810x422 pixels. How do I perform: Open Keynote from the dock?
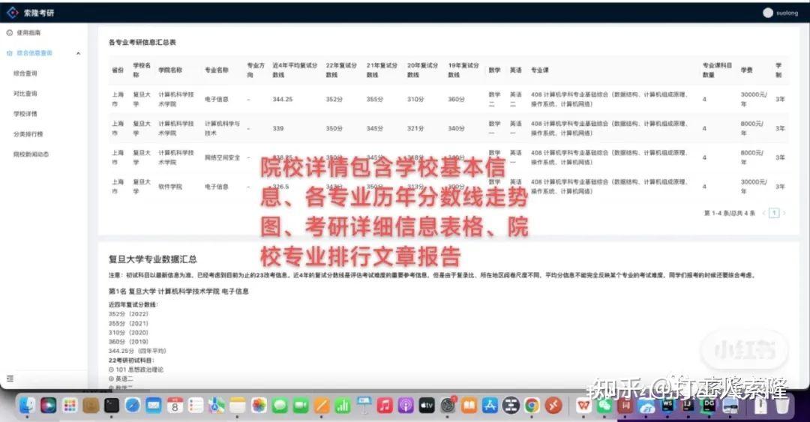364,406
